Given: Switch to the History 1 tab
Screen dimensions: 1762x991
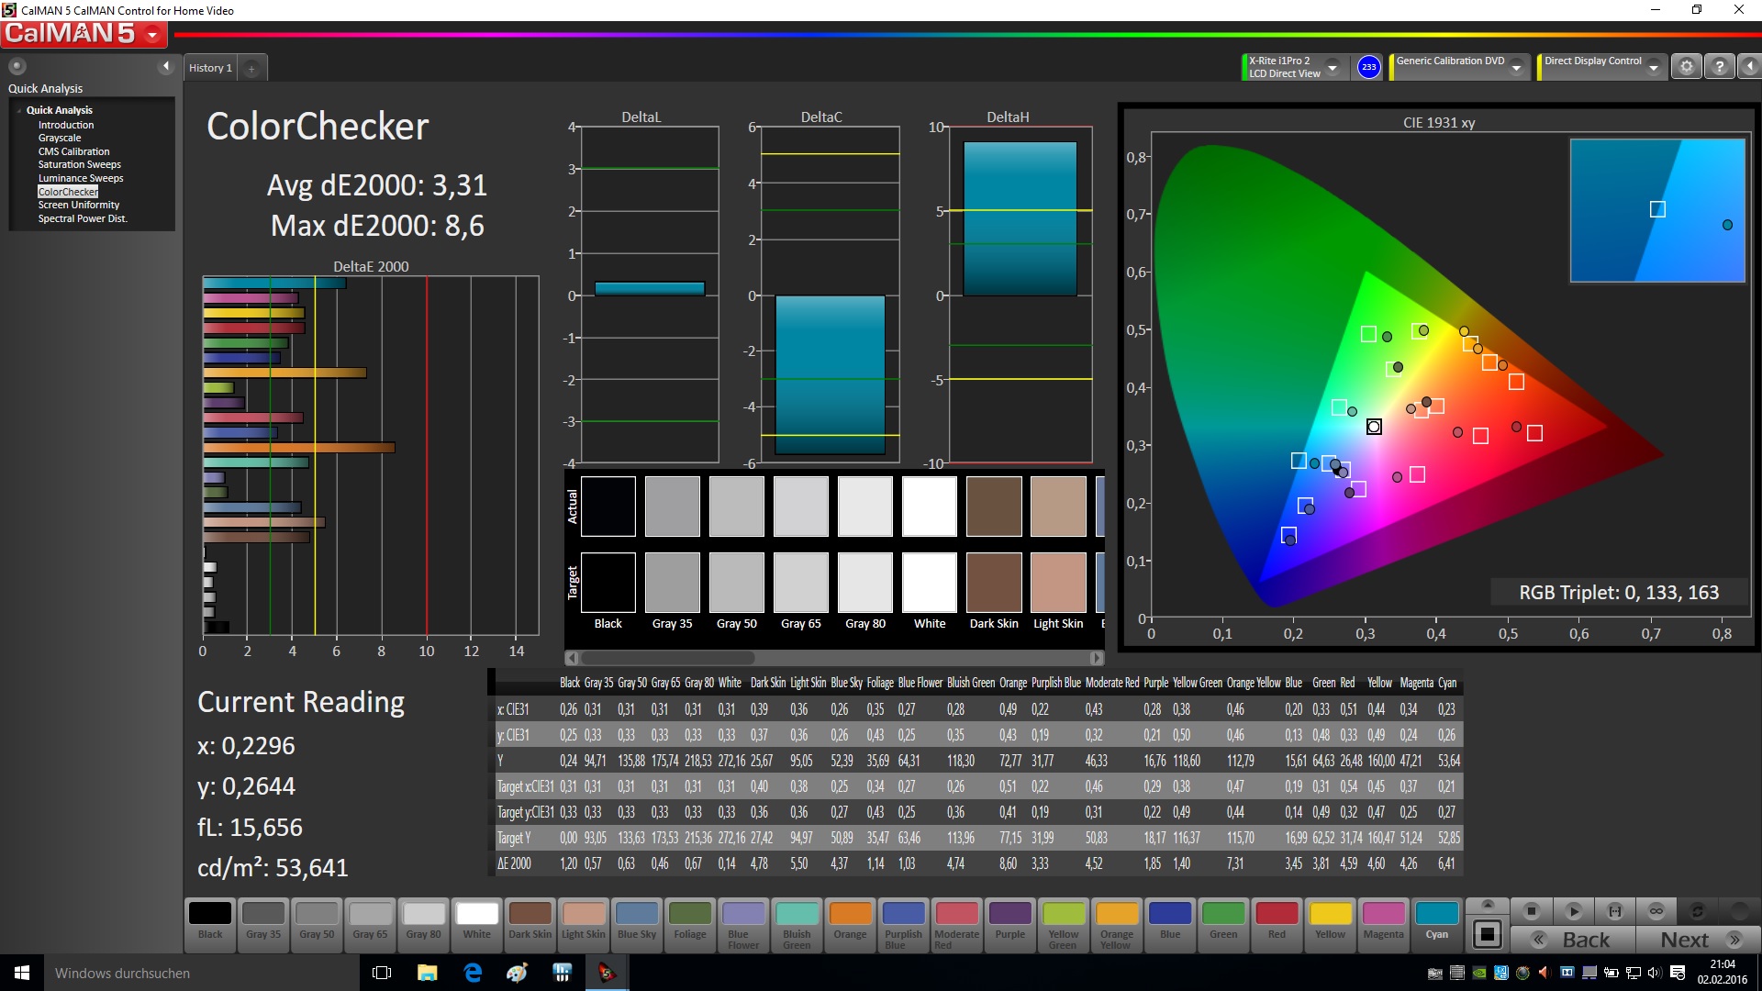Looking at the screenshot, I should (x=210, y=68).
